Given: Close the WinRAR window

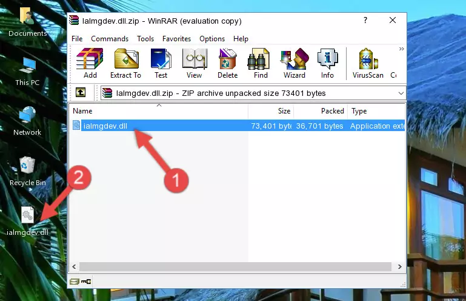Looking at the screenshot, I should tap(393, 20).
